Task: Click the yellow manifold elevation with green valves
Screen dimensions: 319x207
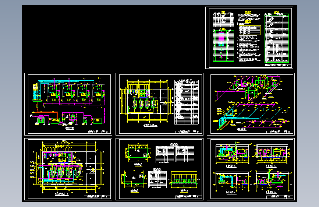Action: tap(184, 179)
